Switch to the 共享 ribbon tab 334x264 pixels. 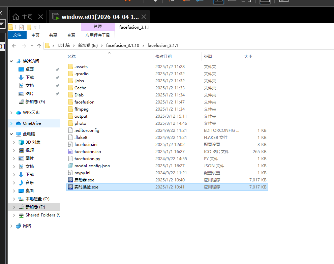[53, 35]
